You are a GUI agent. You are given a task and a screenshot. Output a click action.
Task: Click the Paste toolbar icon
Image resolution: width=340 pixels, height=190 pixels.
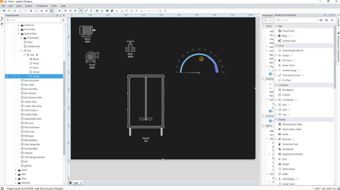coord(31,11)
